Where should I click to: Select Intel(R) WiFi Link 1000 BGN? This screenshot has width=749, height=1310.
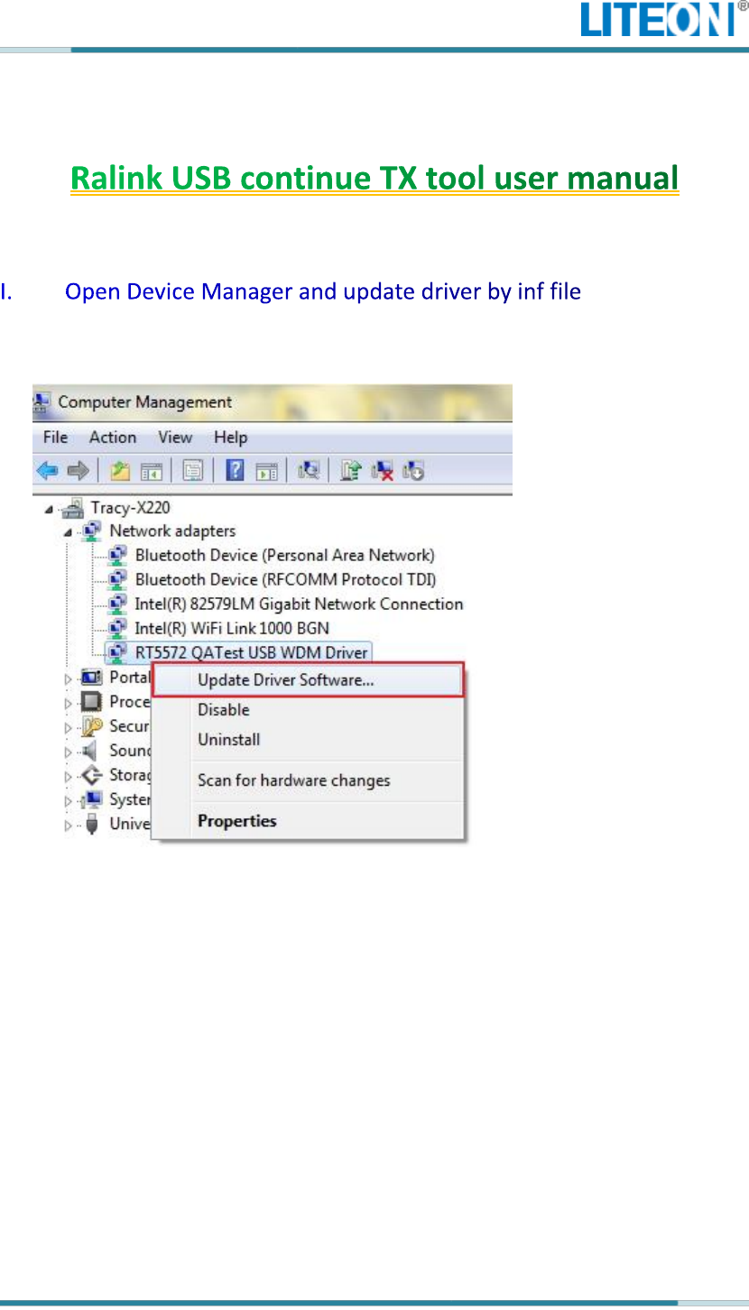click(x=232, y=628)
